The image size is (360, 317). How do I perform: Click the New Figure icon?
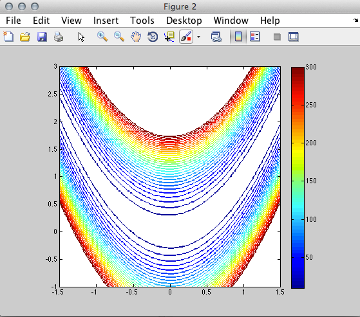tap(8, 37)
